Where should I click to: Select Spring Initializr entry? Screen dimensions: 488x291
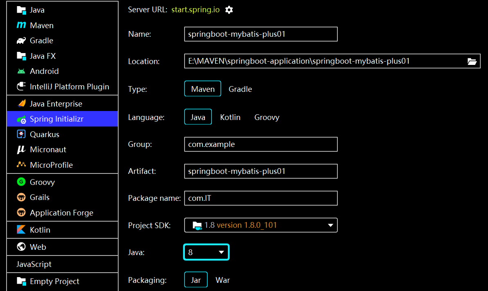[x=62, y=119]
